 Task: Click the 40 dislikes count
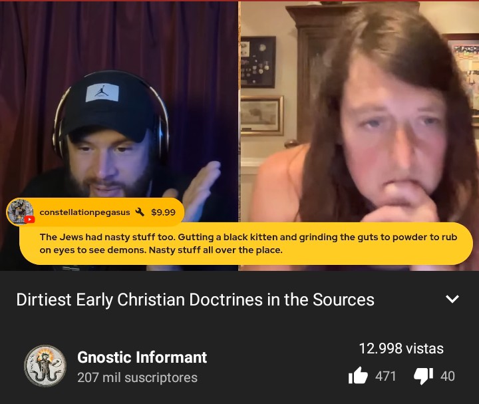pos(448,376)
